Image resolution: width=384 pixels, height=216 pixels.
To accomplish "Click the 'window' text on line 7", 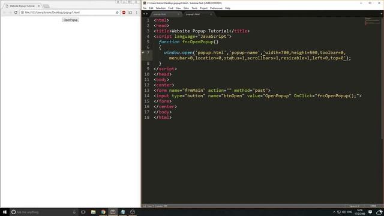I will point(172,53).
